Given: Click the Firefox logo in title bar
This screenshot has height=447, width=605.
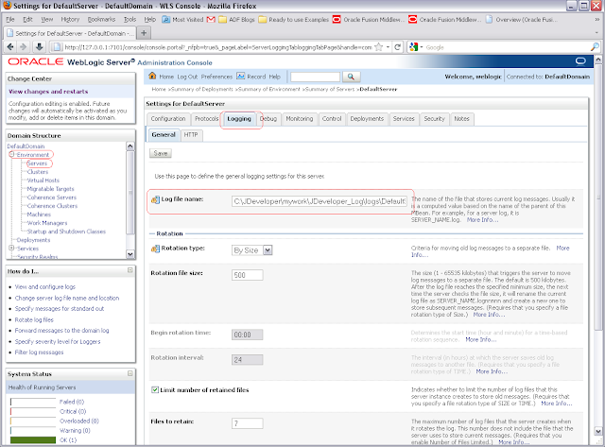Looking at the screenshot, I should tap(7, 6).
